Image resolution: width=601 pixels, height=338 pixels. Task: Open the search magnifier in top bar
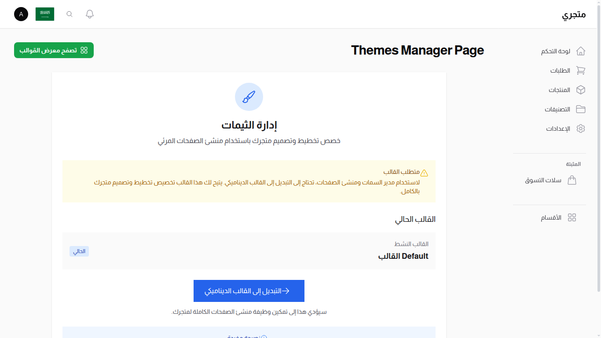coord(69,14)
